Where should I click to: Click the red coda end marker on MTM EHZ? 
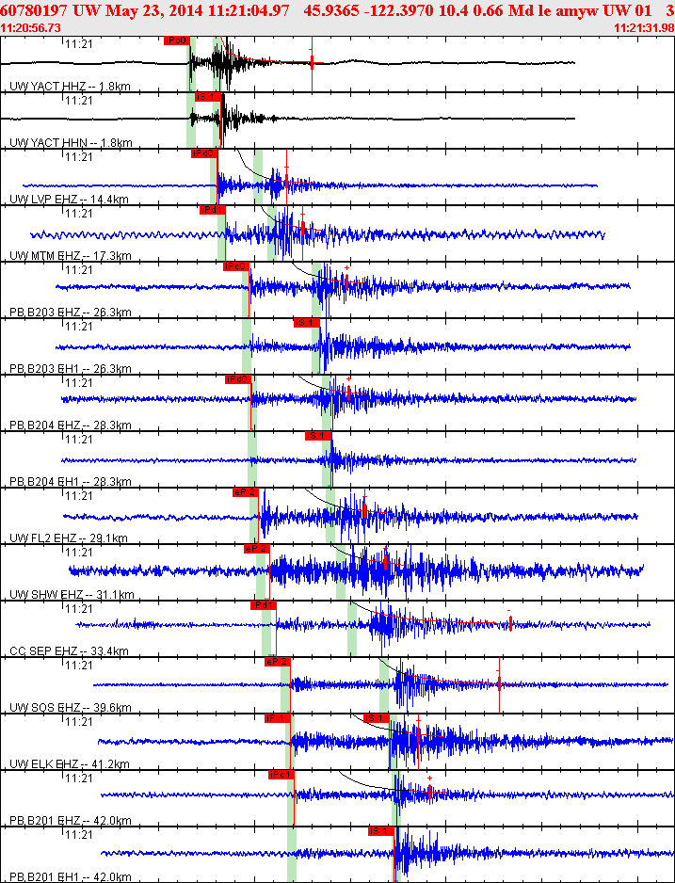pyautogui.click(x=303, y=227)
